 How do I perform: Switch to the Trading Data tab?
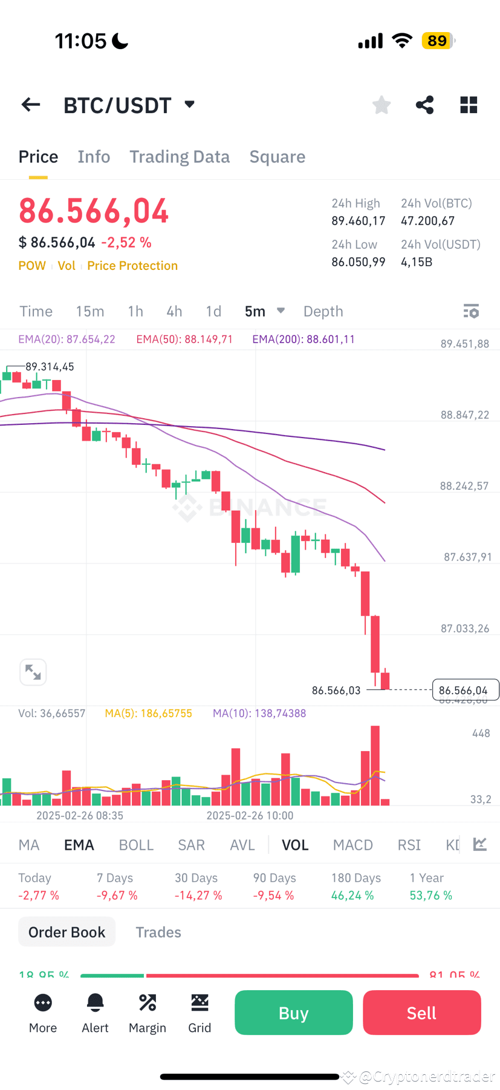[180, 156]
